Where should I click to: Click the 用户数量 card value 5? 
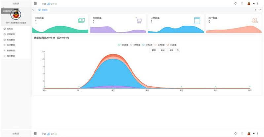pyautogui.click(x=209, y=21)
